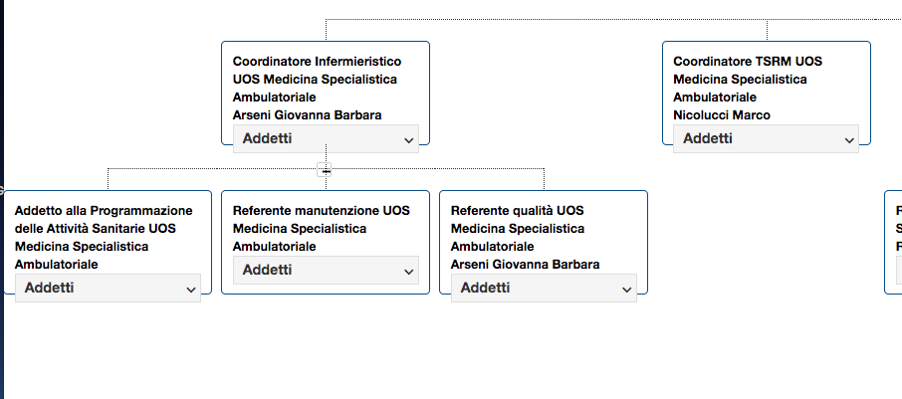
Task: Collapse children of Coordinatore Infermieristico via minus icon
Action: tap(326, 170)
